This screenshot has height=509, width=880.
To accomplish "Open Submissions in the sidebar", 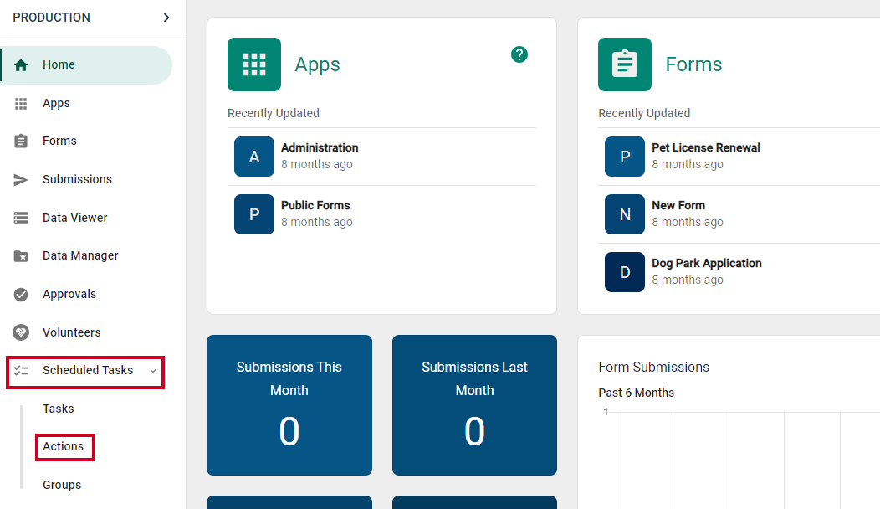I will [78, 179].
